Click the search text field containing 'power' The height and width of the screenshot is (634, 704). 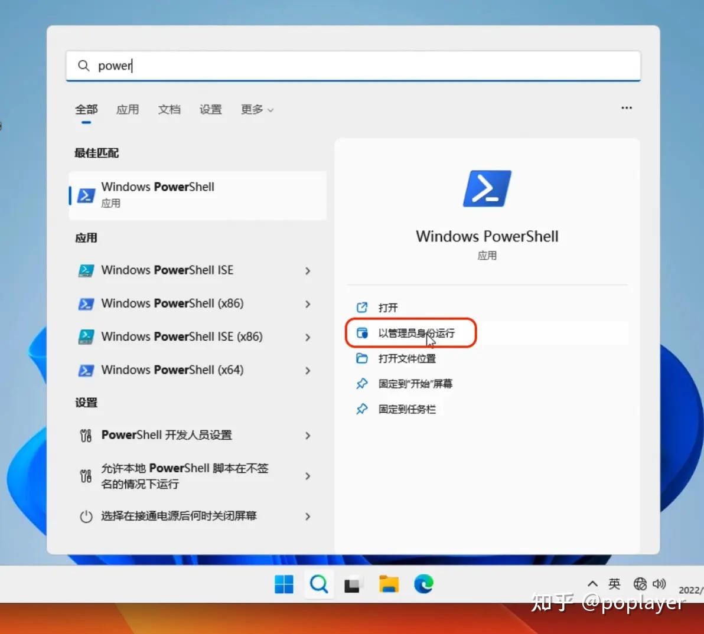(353, 66)
